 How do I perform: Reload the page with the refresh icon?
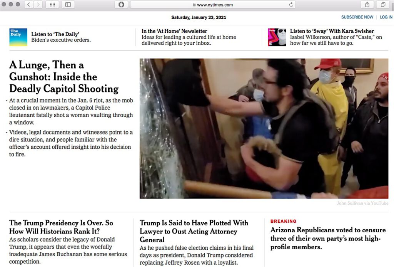click(x=291, y=5)
